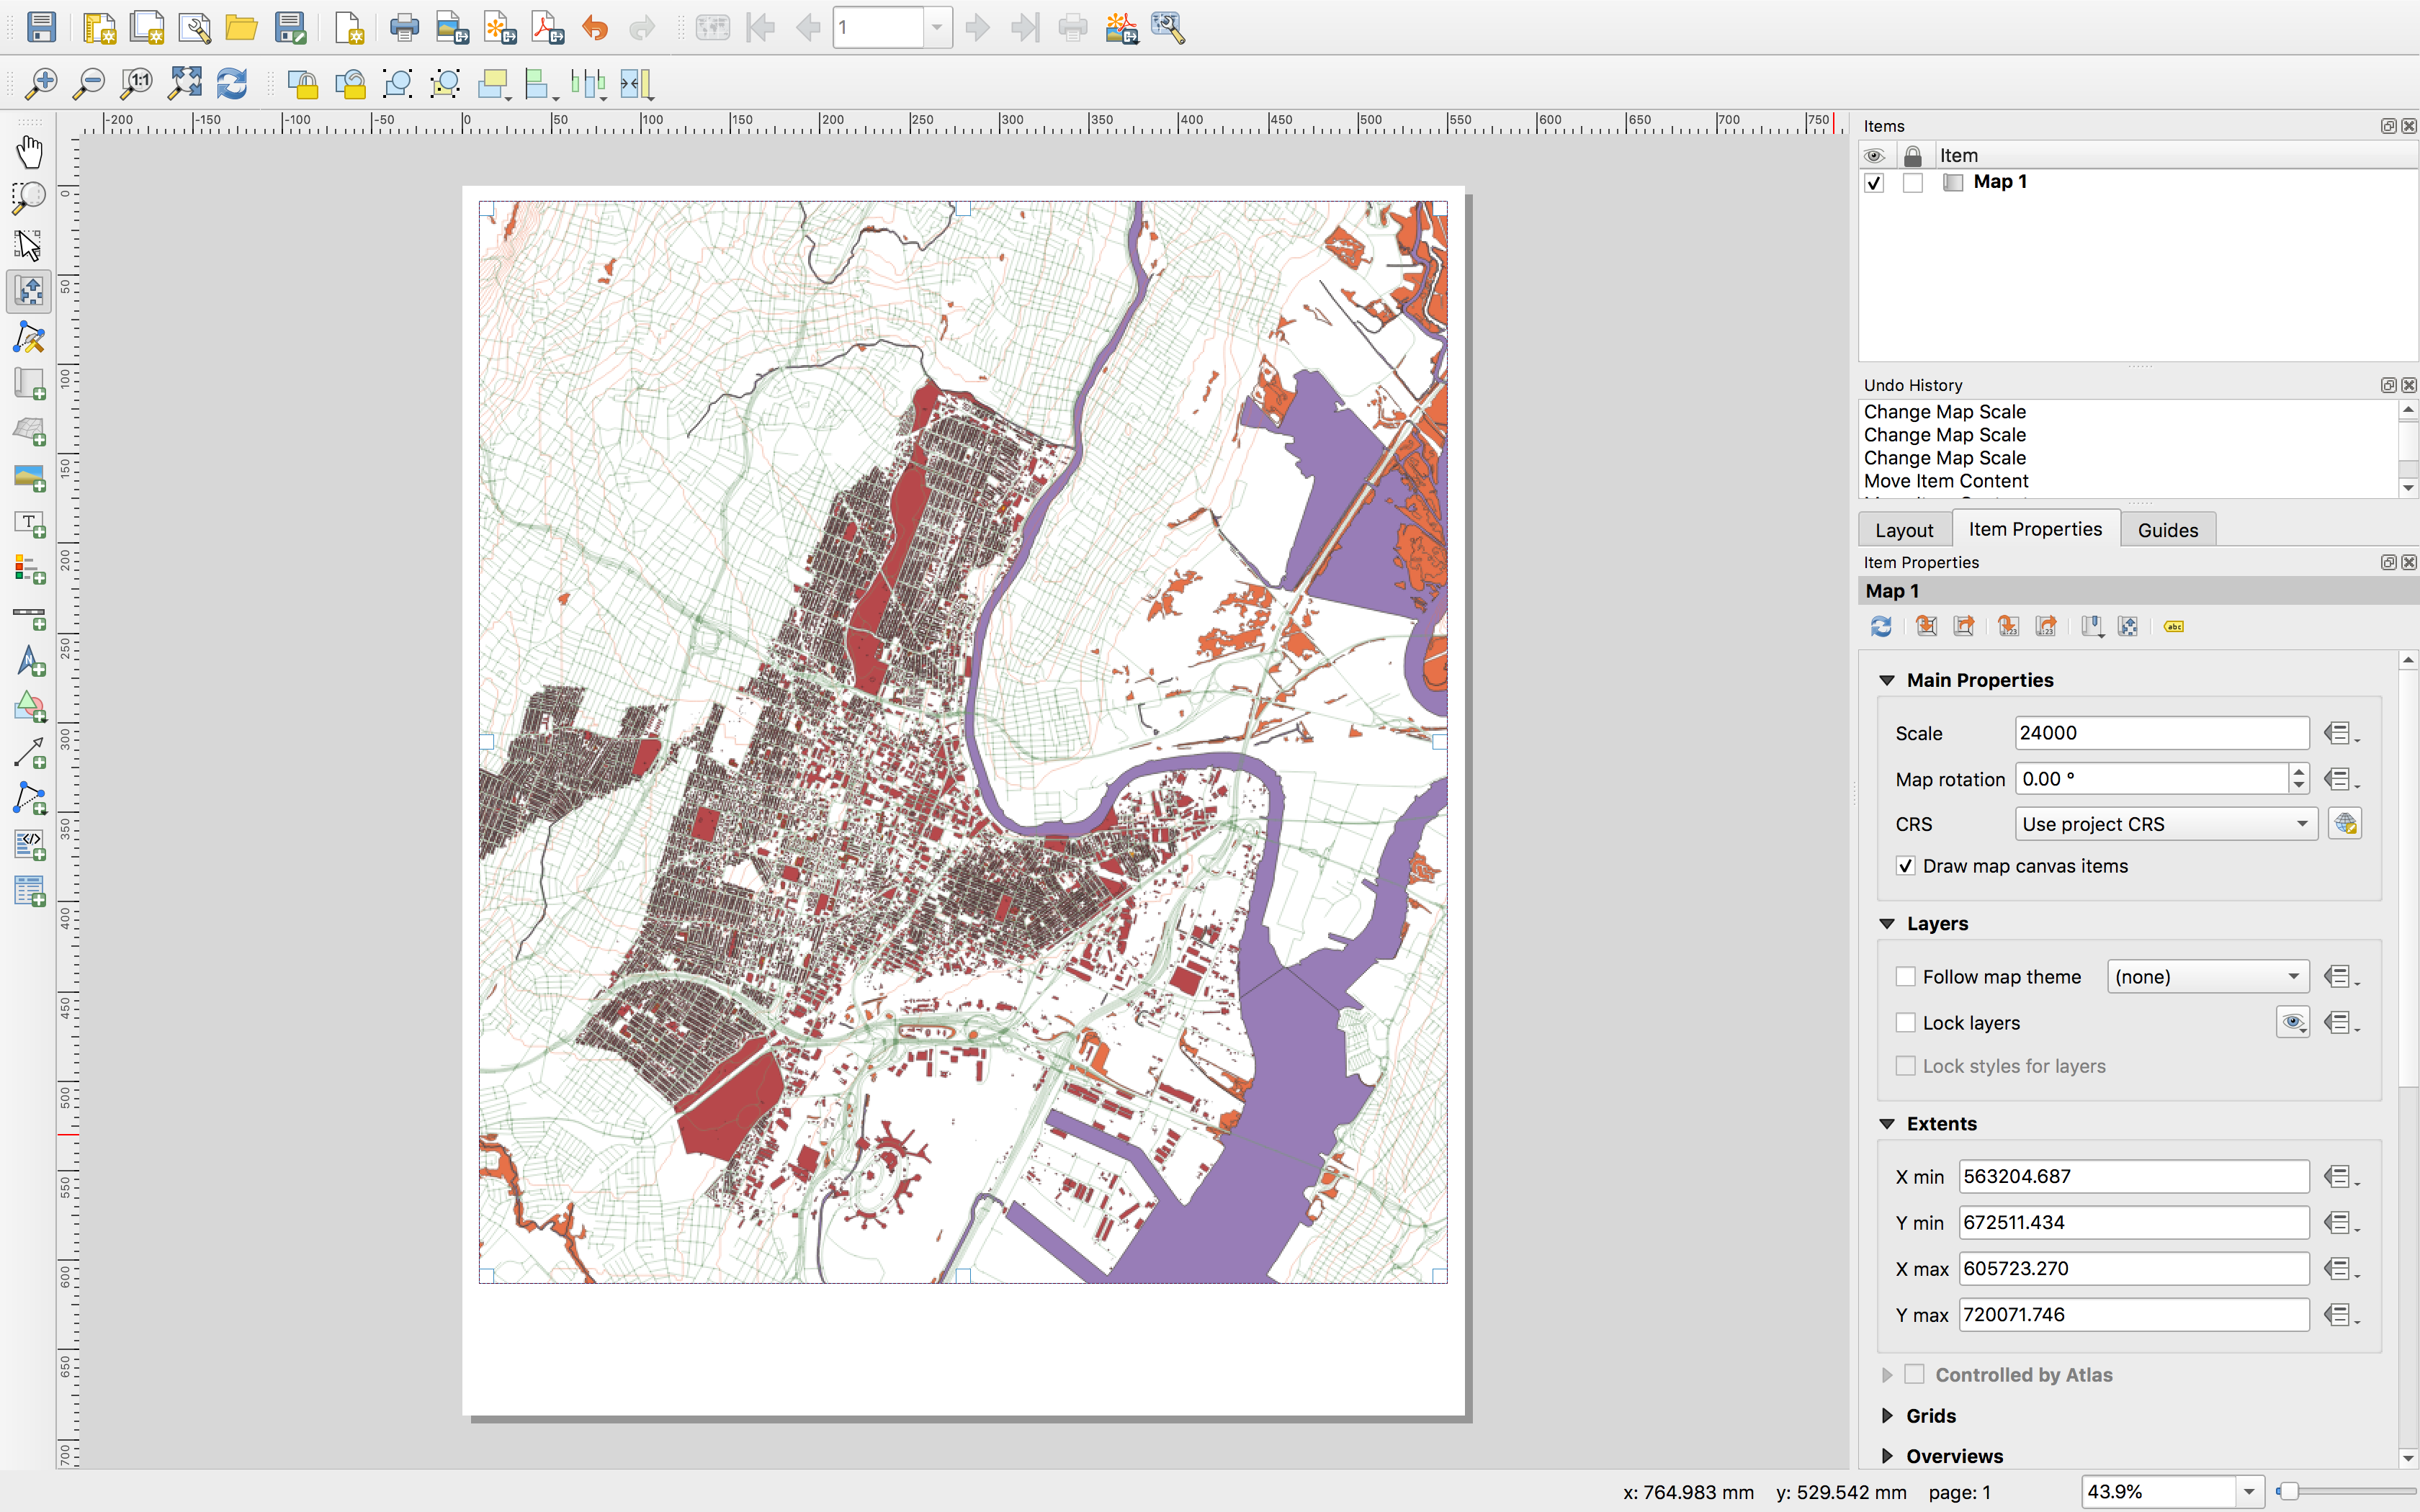
Task: Click the Scale input field
Action: click(2160, 733)
